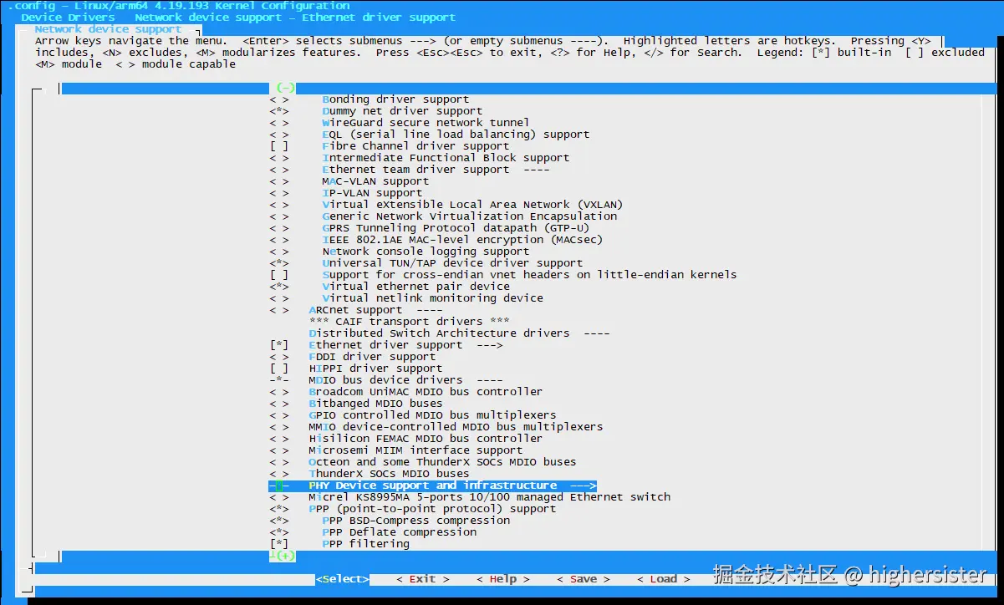Select PPP point-to-point protocol support
Image resolution: width=1004 pixels, height=605 pixels.
[x=432, y=509]
